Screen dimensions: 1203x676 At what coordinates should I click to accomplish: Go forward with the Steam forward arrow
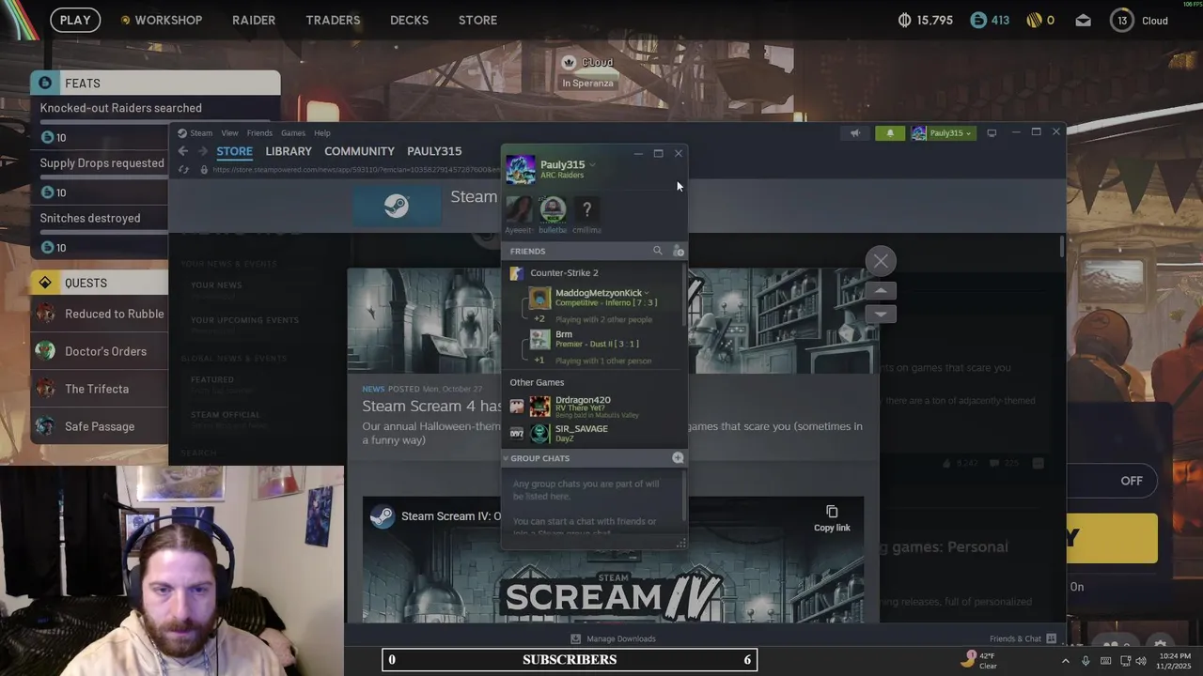202,151
